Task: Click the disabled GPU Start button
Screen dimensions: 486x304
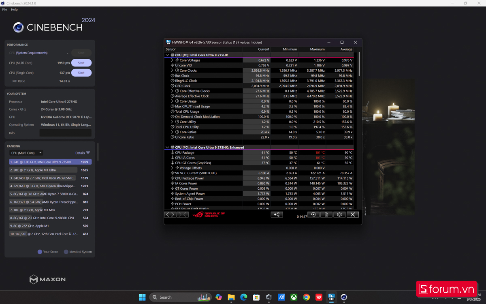Action: [x=81, y=53]
